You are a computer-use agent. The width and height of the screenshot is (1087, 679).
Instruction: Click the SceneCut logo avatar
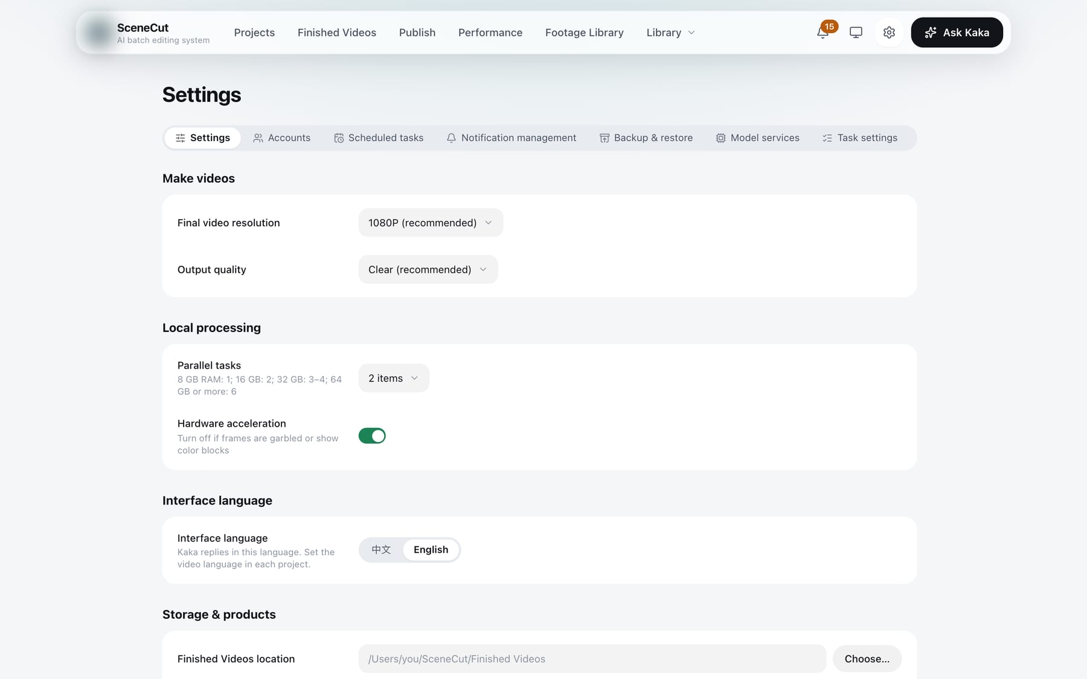click(x=98, y=33)
